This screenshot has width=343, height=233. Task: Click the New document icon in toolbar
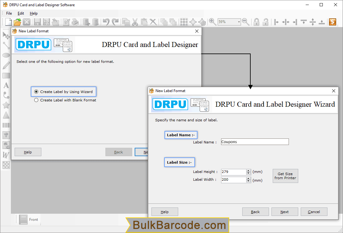pos(8,22)
